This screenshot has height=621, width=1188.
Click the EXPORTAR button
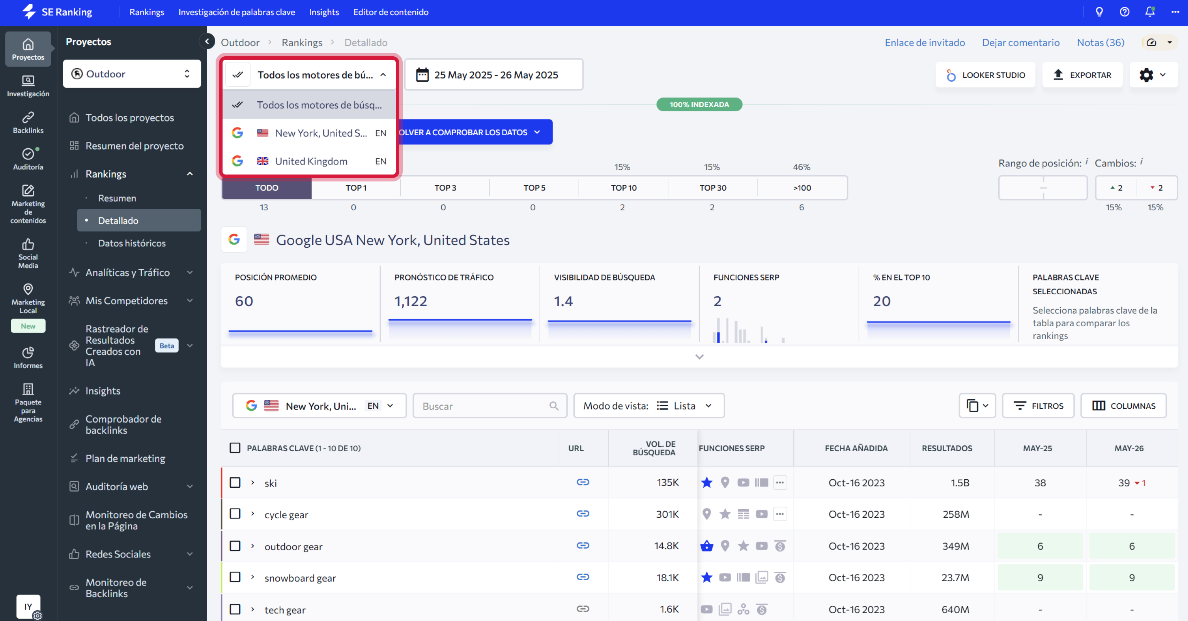[x=1082, y=75]
